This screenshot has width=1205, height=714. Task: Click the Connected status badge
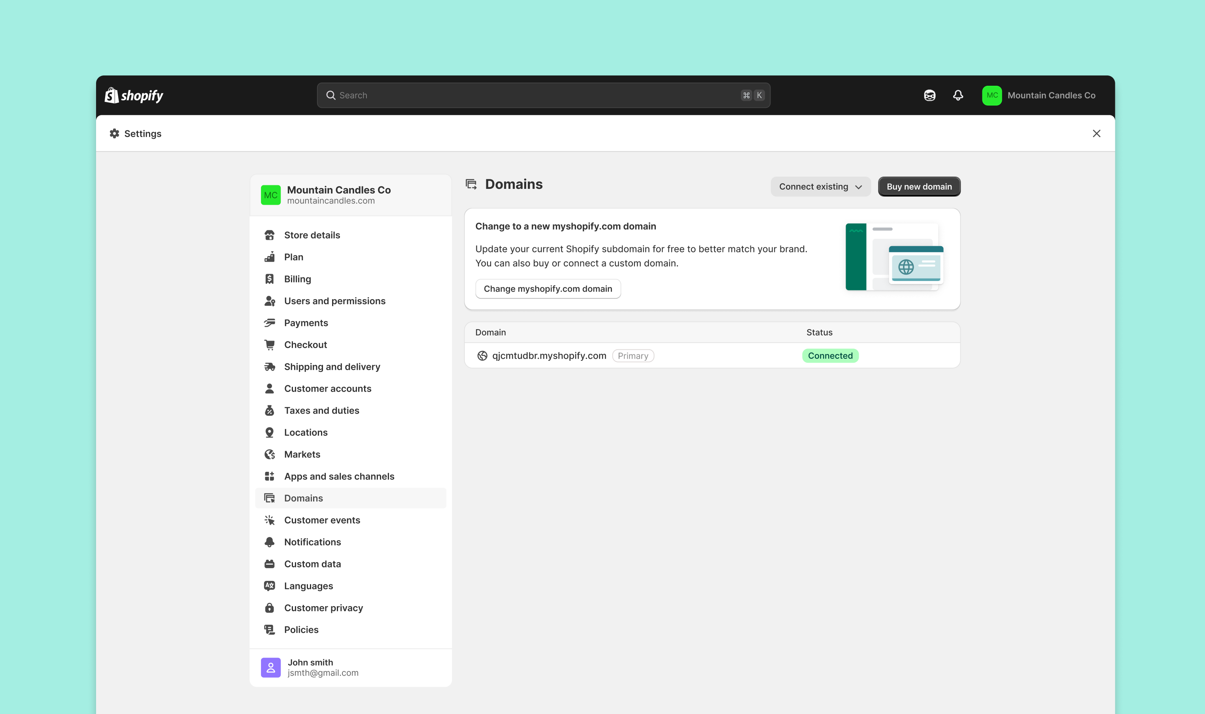[x=830, y=356]
